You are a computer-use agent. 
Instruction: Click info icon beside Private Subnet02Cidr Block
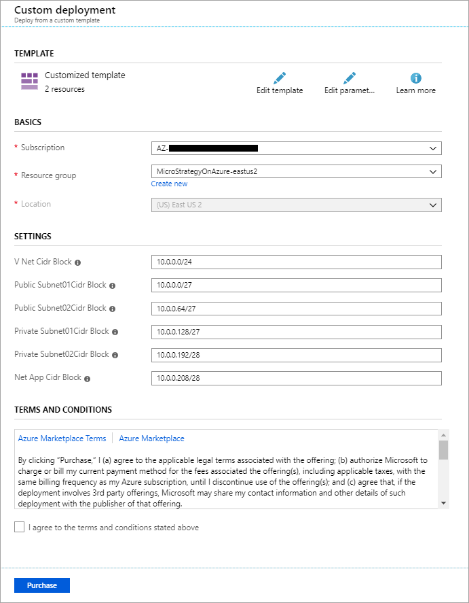[x=115, y=355]
